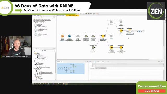The height and width of the screenshot is (94, 167).
Task: Align annotation text right
Action: click(141, 31)
